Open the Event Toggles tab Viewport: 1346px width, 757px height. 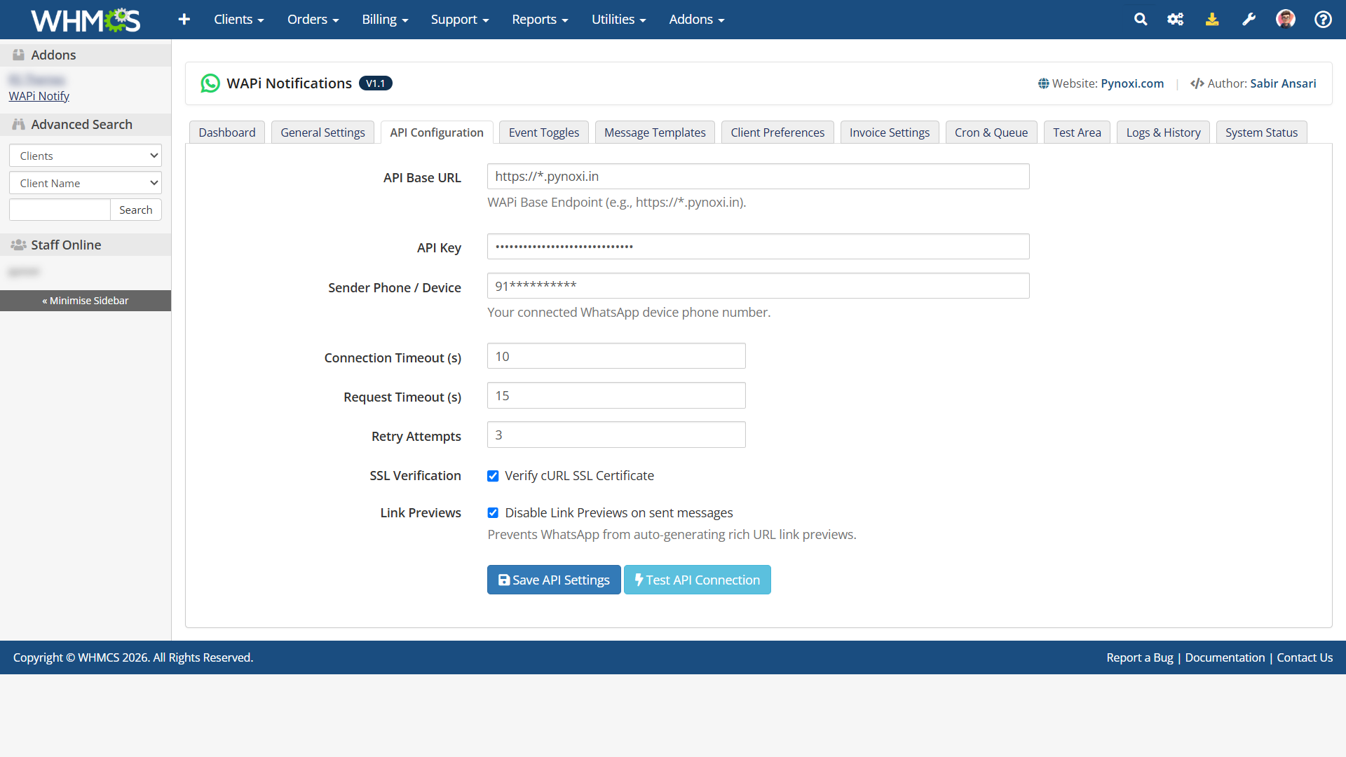pyautogui.click(x=544, y=132)
